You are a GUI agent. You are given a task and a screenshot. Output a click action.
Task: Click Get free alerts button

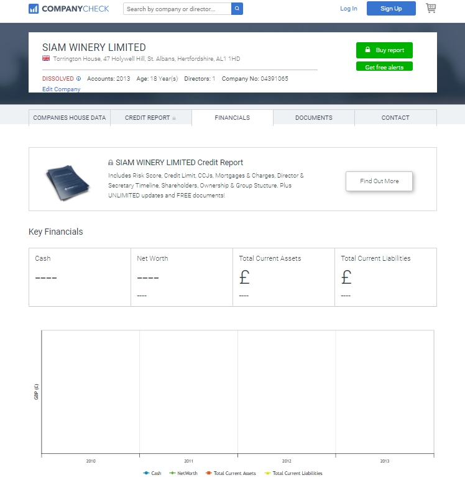pos(384,66)
